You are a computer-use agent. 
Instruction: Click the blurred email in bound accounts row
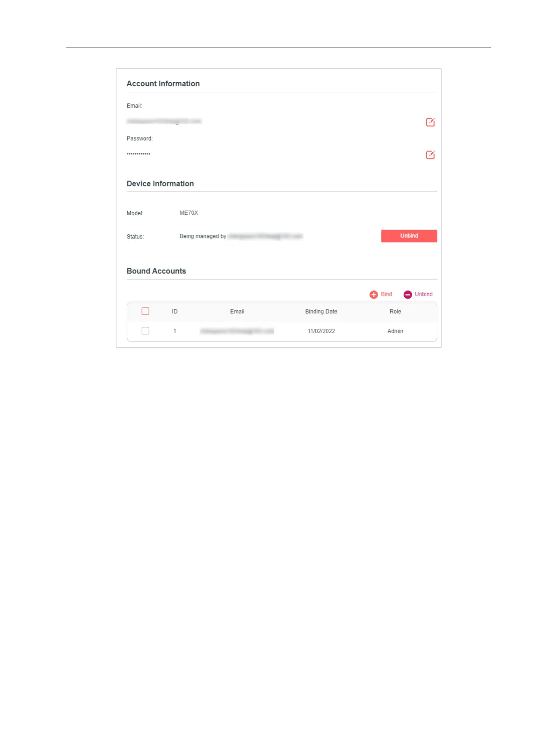[237, 331]
